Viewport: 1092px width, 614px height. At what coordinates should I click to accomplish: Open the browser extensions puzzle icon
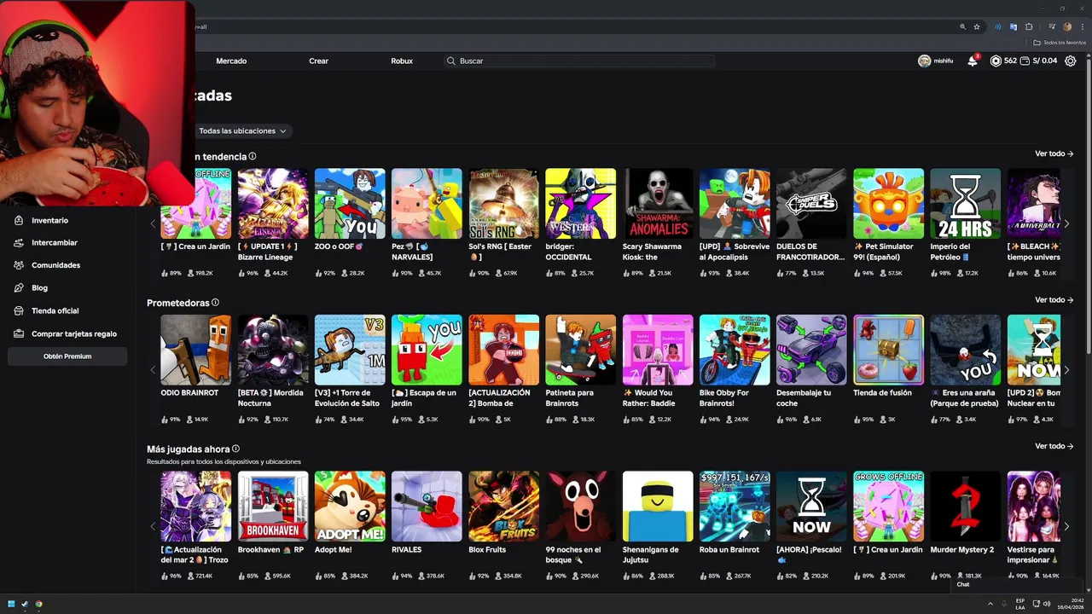(x=1029, y=26)
